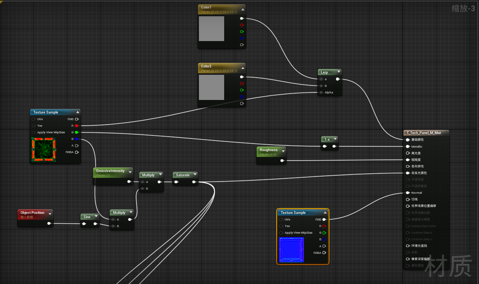479x284 pixels.
Task: Collapse the Color1 node with its arrow
Action: [x=243, y=9]
